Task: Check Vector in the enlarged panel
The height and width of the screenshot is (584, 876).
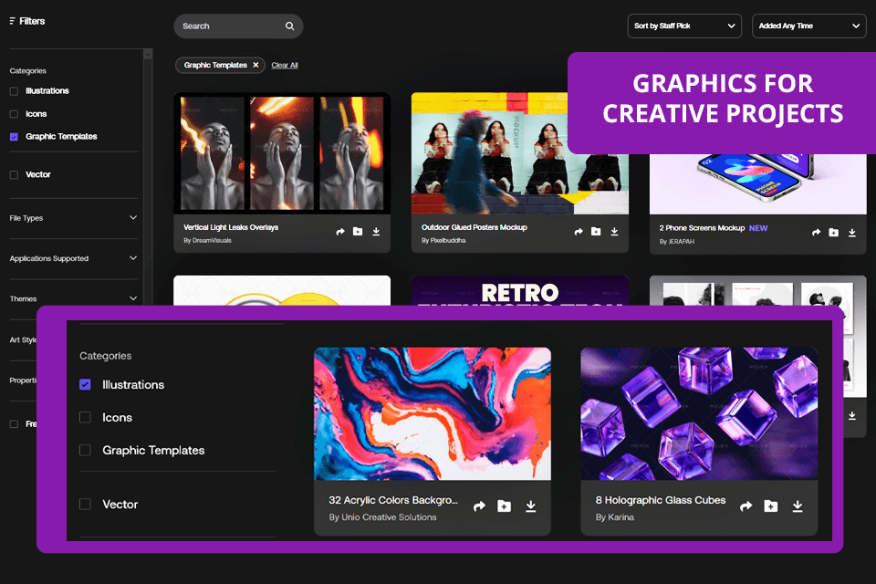Action: tap(85, 504)
